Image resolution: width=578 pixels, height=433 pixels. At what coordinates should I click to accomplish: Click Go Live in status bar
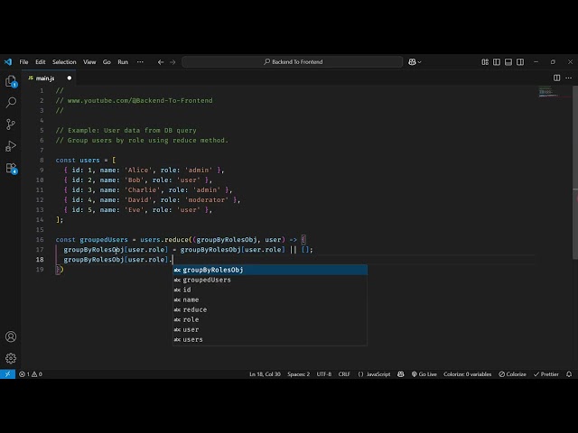tap(424, 374)
